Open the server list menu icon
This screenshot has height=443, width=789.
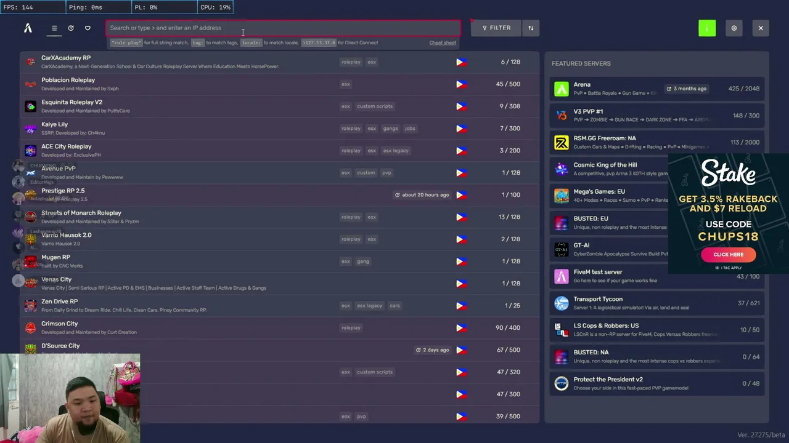point(54,28)
